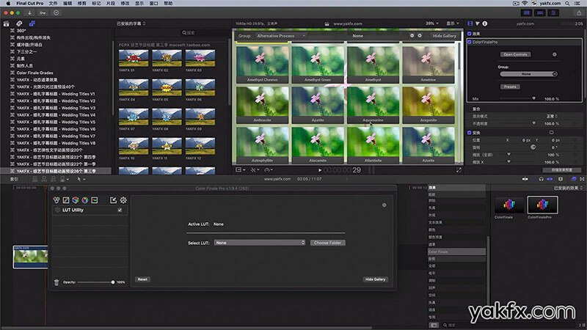Toggle the 变换 transform section checkbox

pyautogui.click(x=470, y=133)
